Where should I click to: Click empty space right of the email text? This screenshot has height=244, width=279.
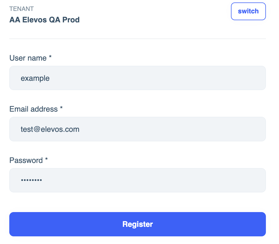pyautogui.click(x=177, y=129)
